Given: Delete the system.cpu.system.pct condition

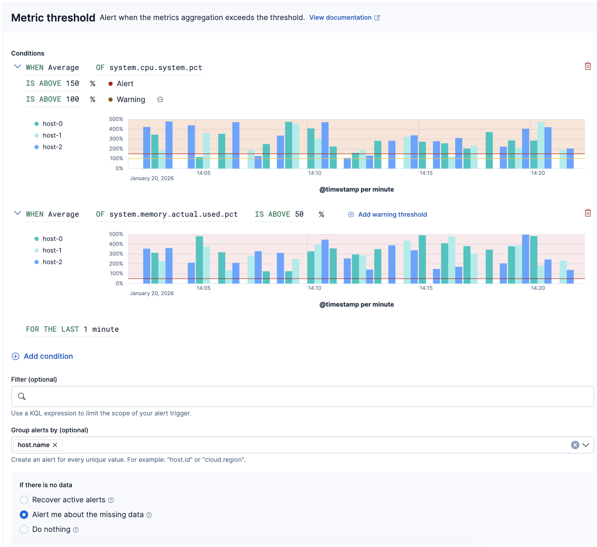Looking at the screenshot, I should click(x=587, y=66).
